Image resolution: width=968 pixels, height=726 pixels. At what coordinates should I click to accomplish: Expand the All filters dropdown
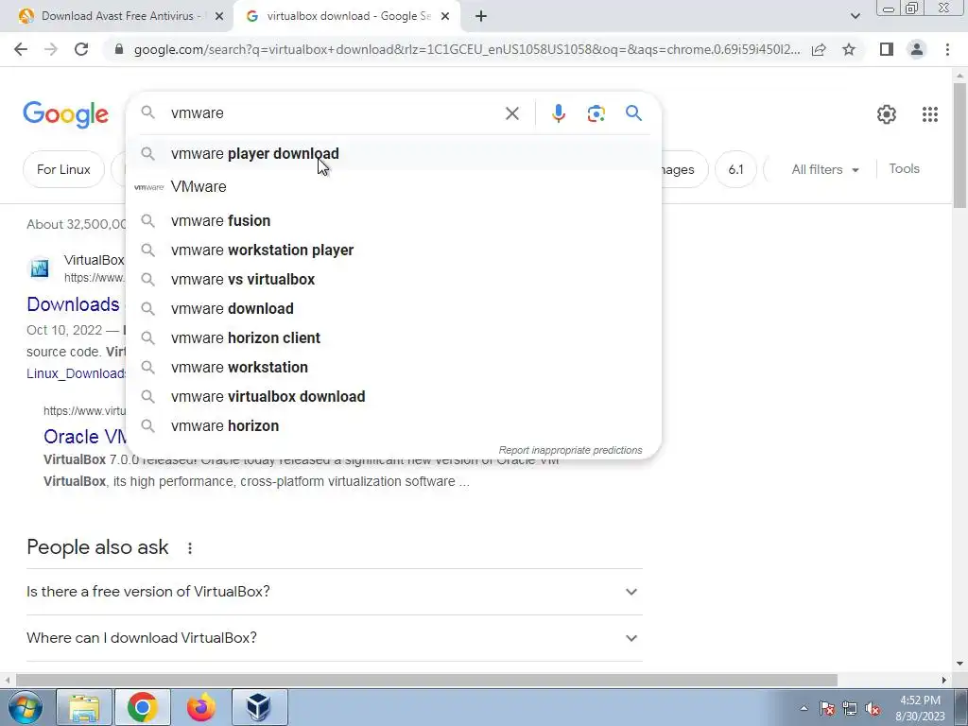(x=825, y=169)
